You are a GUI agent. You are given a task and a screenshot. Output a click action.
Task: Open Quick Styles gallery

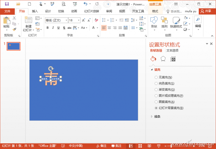176,23
